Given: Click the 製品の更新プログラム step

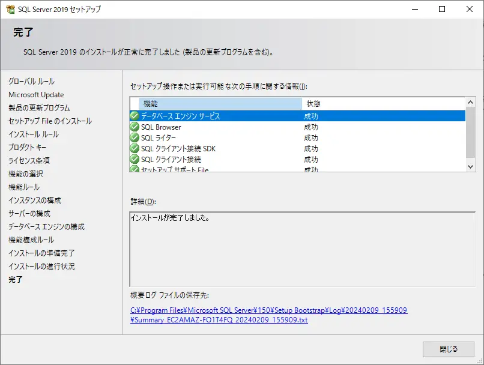Looking at the screenshot, I should point(39,108).
